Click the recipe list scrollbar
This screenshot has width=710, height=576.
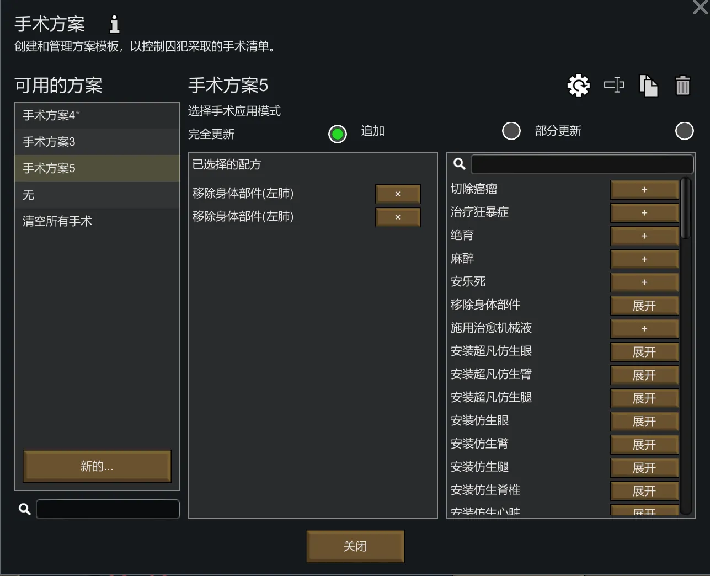[x=686, y=209]
